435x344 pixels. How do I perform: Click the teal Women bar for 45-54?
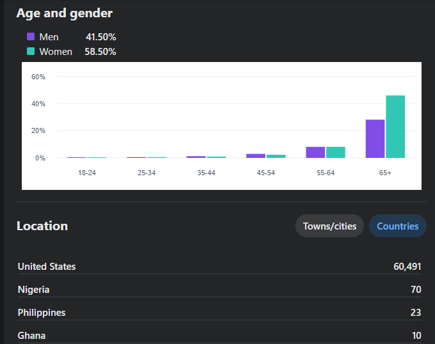pos(276,156)
